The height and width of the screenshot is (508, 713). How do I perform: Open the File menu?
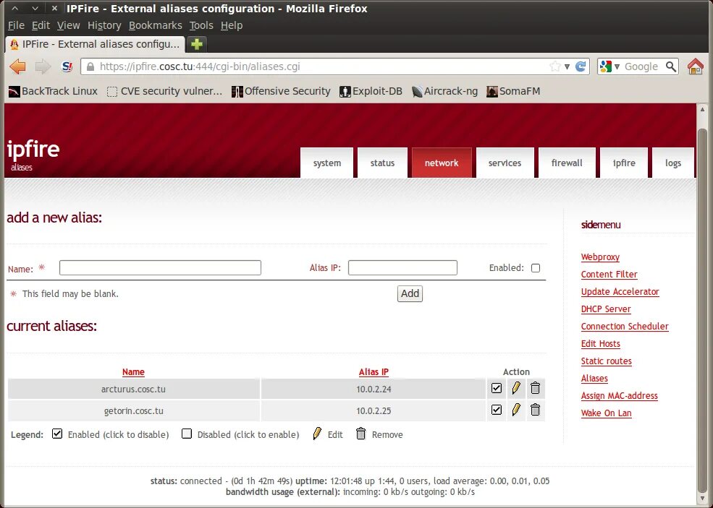click(x=16, y=25)
